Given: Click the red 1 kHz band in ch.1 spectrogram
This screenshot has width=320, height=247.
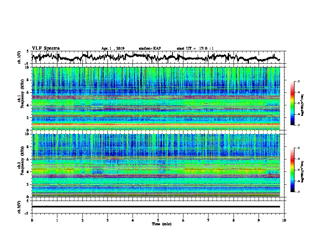Looking at the screenshot, I should coord(156,124).
